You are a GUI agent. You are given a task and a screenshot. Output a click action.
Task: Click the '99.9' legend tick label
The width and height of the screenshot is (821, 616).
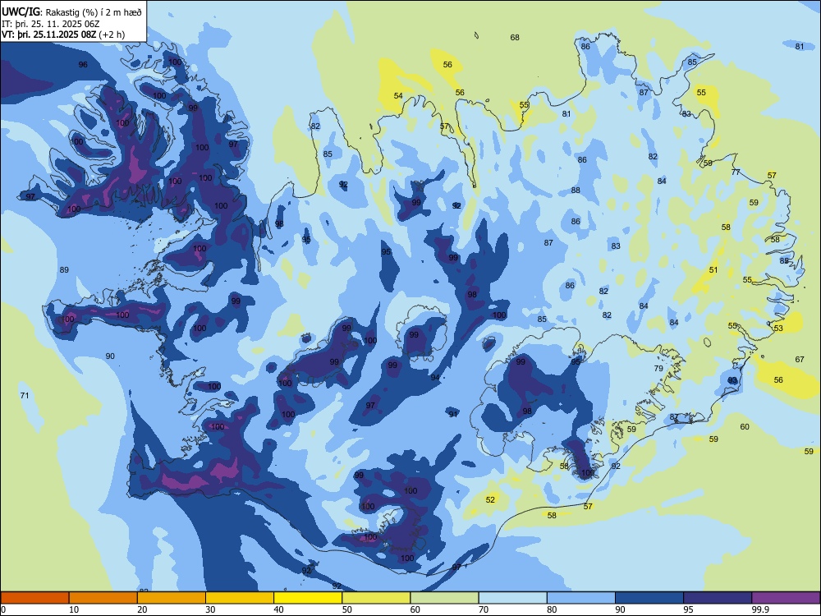coord(760,609)
